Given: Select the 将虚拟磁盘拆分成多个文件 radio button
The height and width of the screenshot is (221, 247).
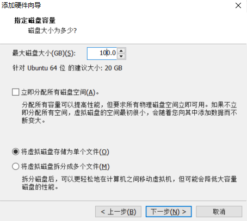Looking at the screenshot, I should (16, 166).
